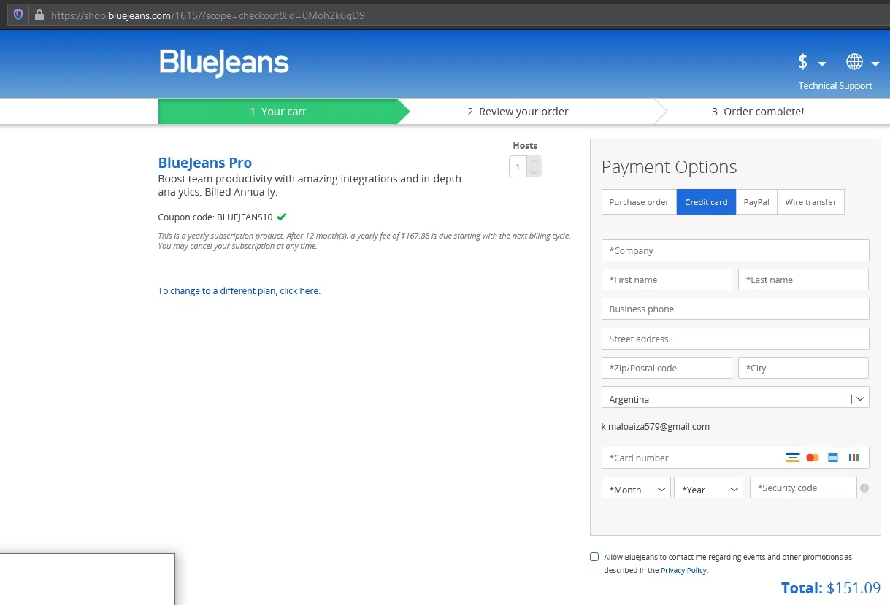Image resolution: width=890 pixels, height=605 pixels.
Task: Click the Mastercard card icon
Action: coord(813,458)
